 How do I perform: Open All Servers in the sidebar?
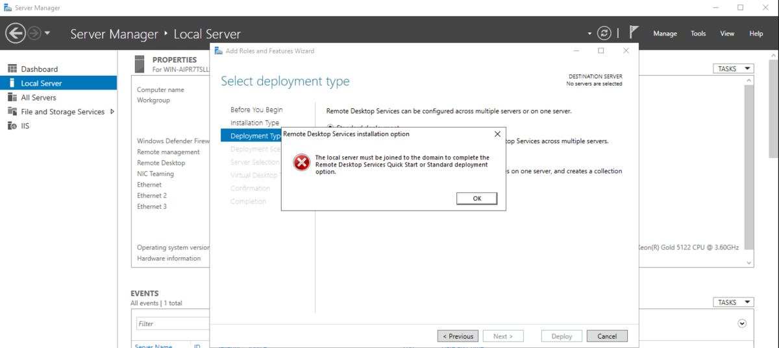tap(38, 97)
